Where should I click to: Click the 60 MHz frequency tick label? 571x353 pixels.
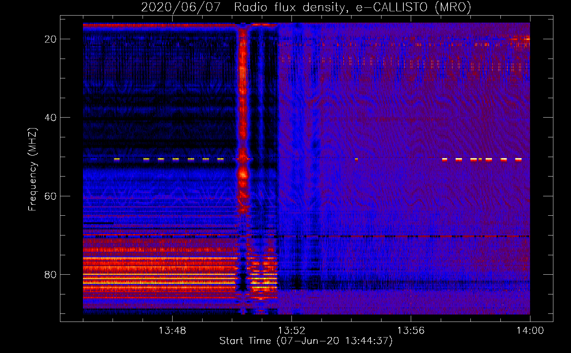click(50, 196)
